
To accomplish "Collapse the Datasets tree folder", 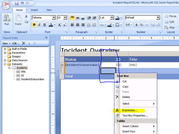I will tap(5, 64).
